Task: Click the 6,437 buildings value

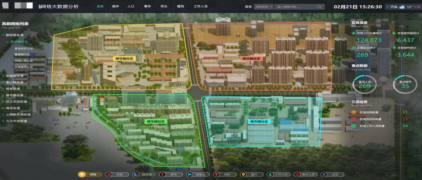Action: pos(405,40)
